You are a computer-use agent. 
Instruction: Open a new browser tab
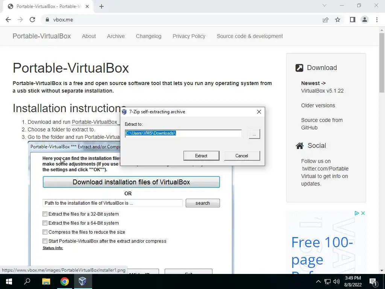point(102,6)
